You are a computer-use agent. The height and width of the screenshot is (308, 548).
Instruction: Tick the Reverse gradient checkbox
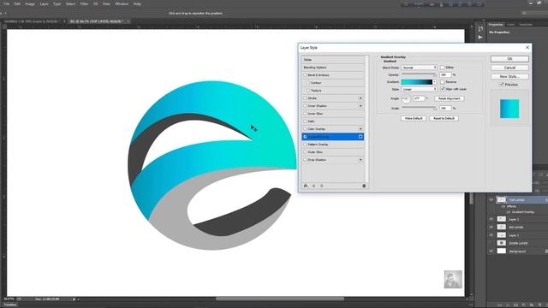pos(442,82)
